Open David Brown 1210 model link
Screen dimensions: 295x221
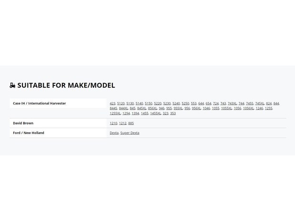[113, 123]
